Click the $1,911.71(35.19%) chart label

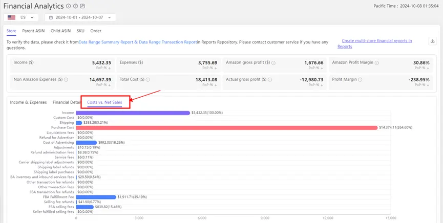pos(132,197)
